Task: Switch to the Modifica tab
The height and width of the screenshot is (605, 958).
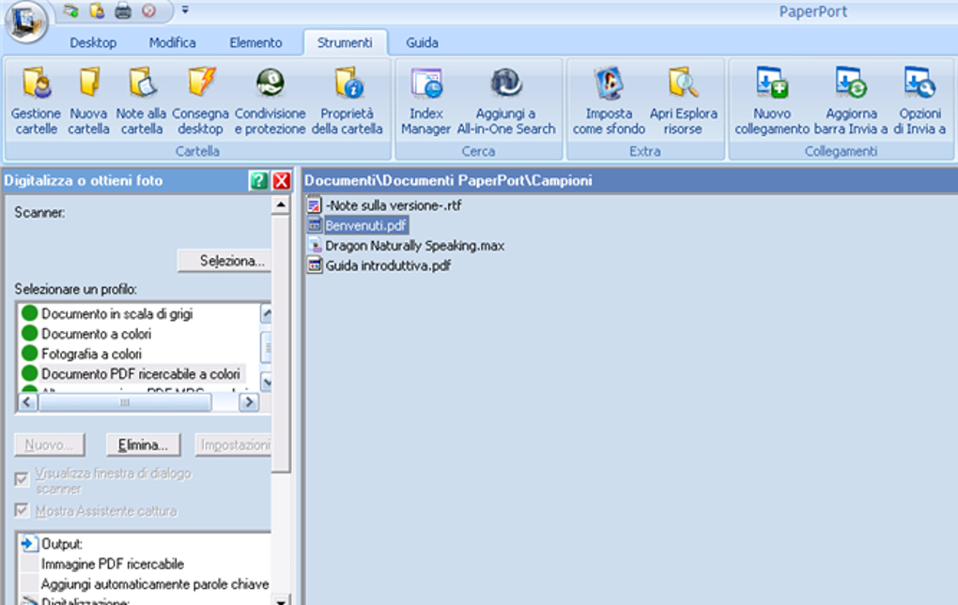Action: [x=172, y=43]
